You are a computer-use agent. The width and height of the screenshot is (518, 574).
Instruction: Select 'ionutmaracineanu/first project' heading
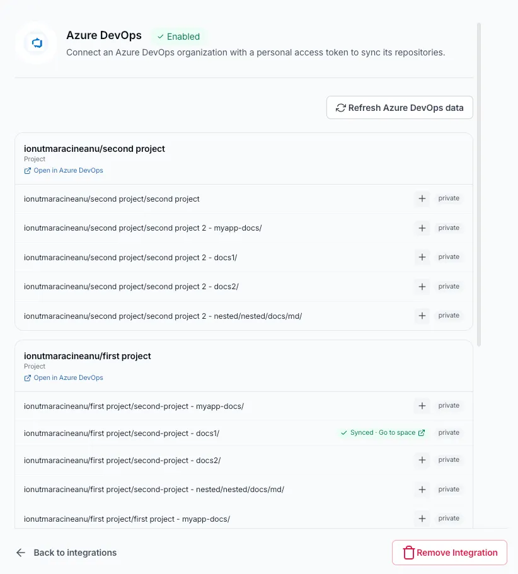click(88, 356)
